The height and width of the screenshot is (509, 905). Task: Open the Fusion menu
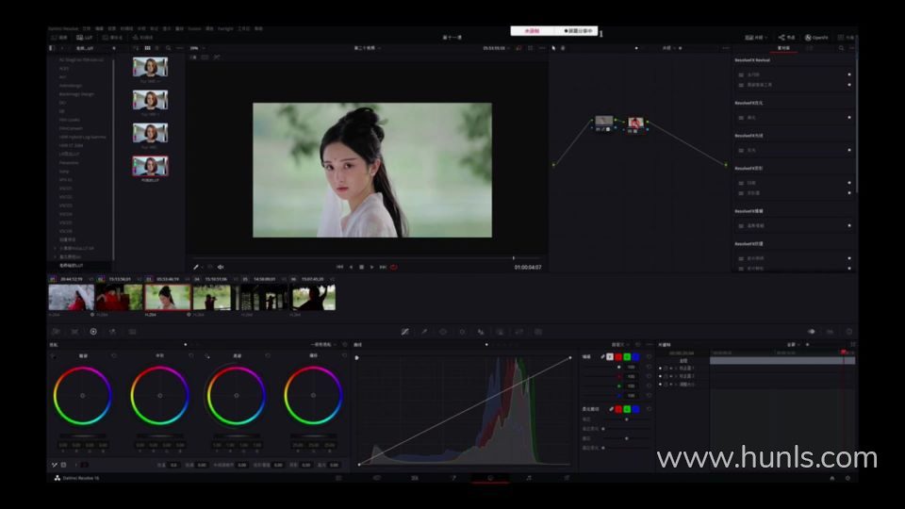click(x=194, y=28)
